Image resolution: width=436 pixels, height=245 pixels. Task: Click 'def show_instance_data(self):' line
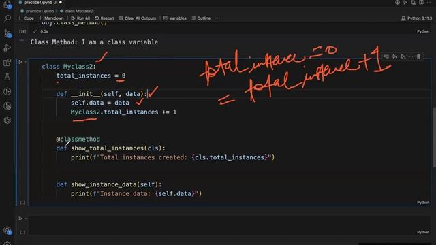(x=109, y=184)
